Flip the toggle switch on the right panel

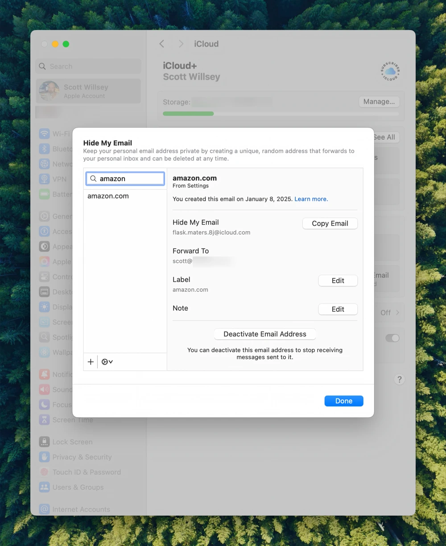(392, 338)
